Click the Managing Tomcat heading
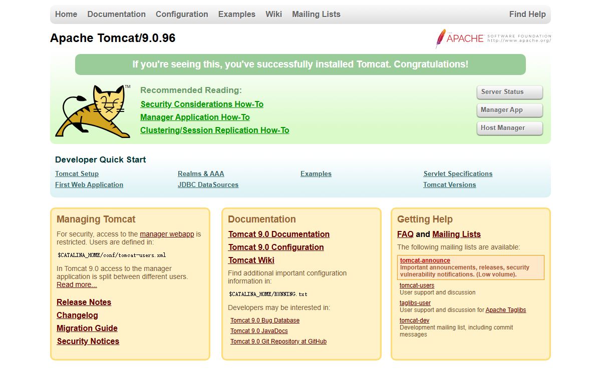 96,219
